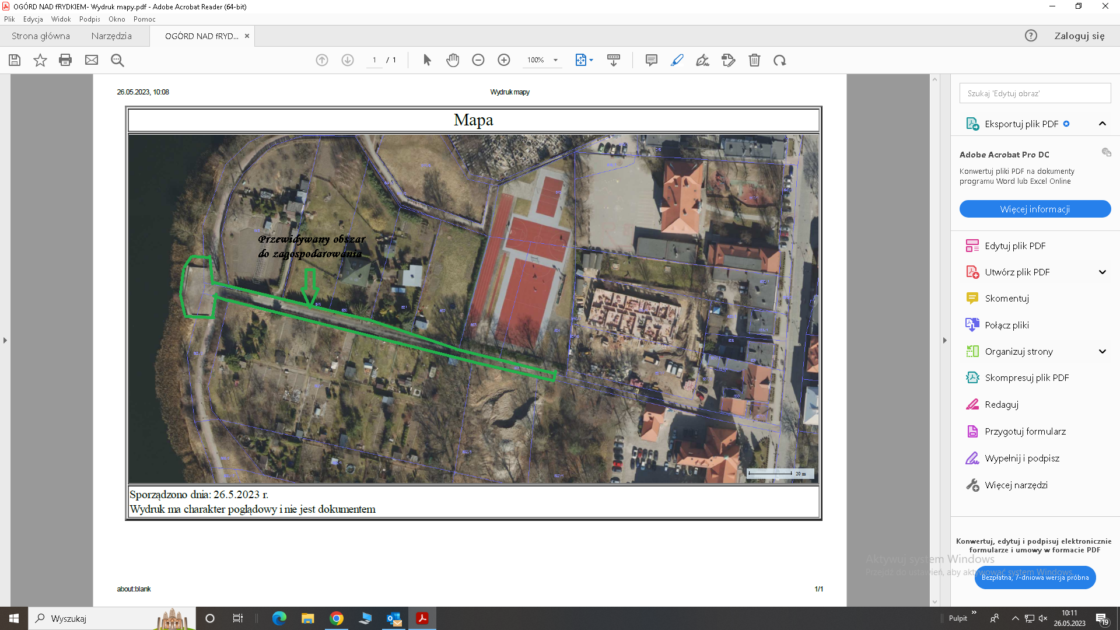Click the document vertical scrollbar
The image size is (1120, 630).
(x=935, y=340)
